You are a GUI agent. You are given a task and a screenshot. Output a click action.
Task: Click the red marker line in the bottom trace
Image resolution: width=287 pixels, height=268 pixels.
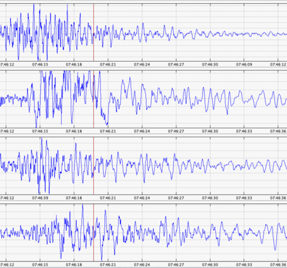(94, 233)
